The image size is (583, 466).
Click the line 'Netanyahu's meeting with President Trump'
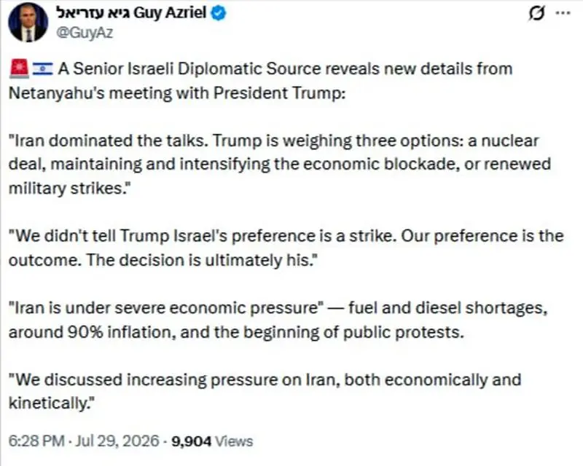pos(177,93)
